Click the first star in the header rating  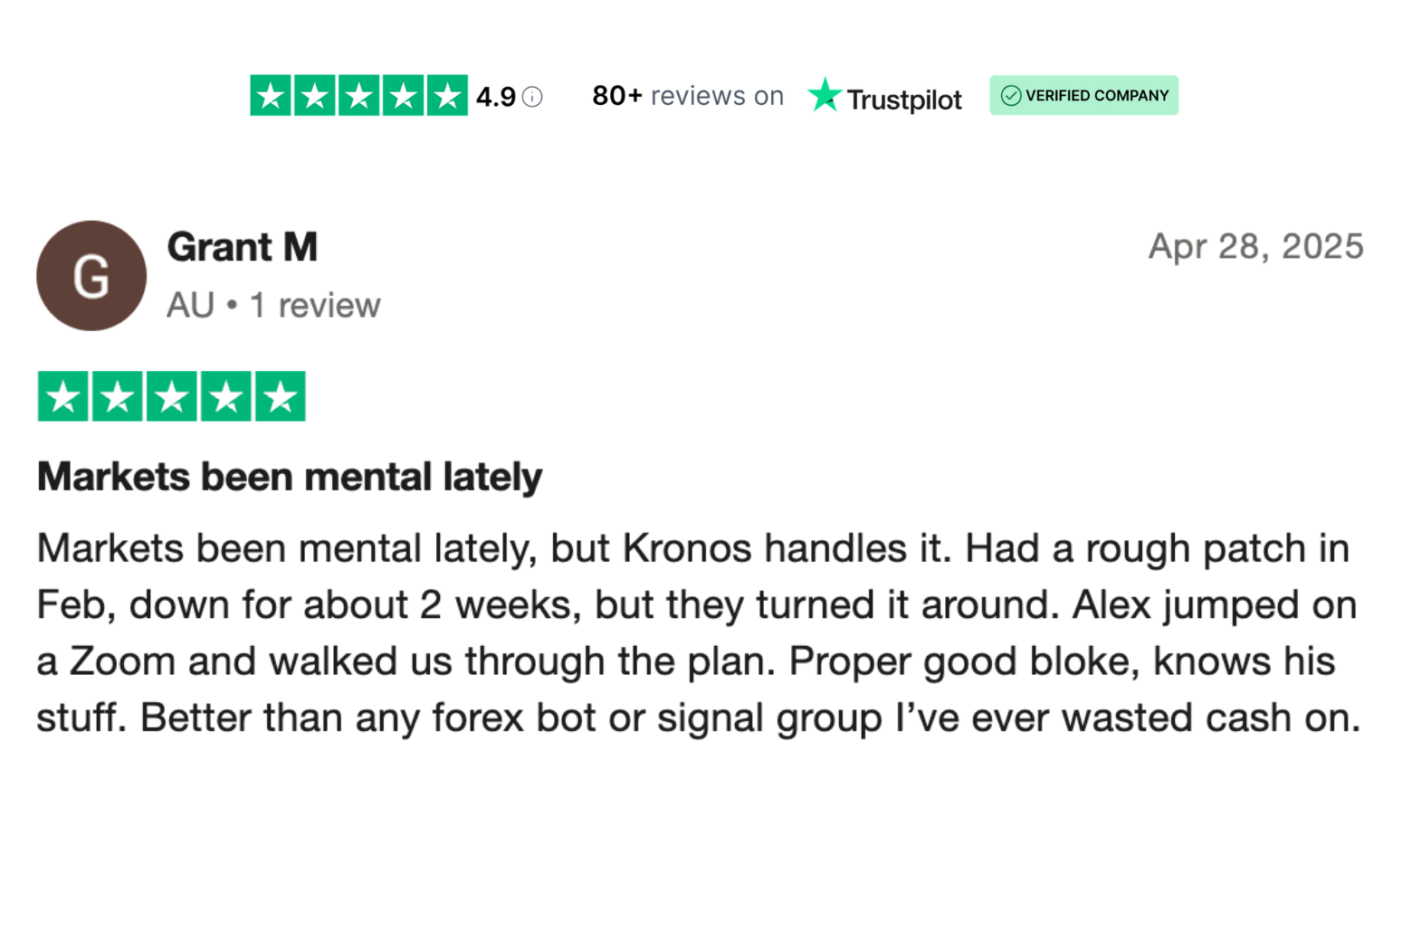click(x=271, y=96)
